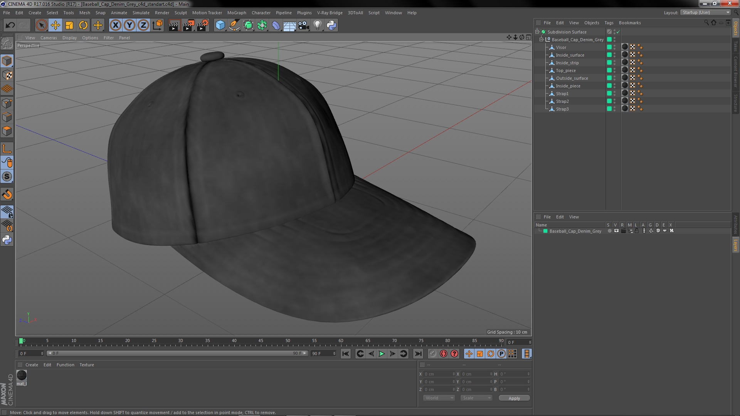Toggle X axis lock
The height and width of the screenshot is (416, 740).
tap(115, 25)
